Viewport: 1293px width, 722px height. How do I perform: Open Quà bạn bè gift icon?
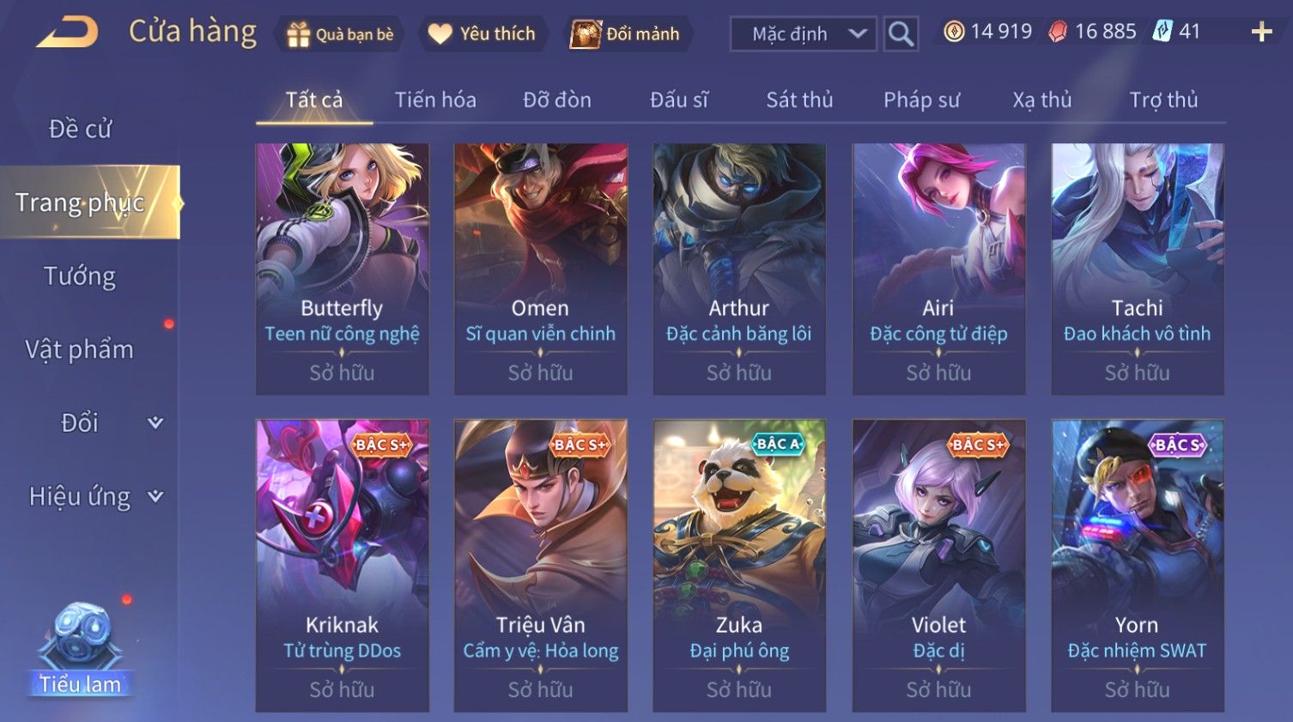coord(298,34)
